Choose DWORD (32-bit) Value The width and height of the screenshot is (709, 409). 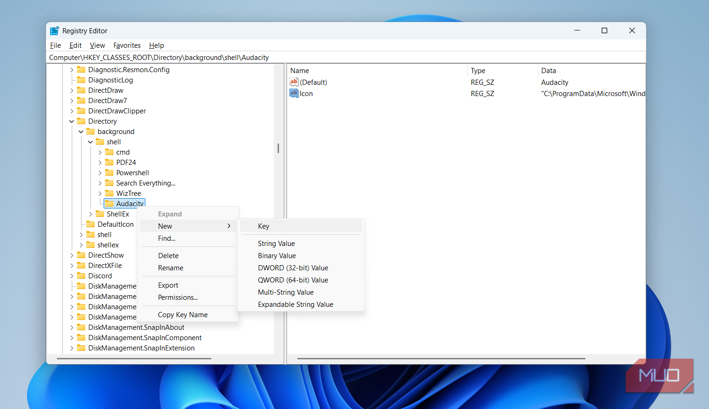(301, 268)
